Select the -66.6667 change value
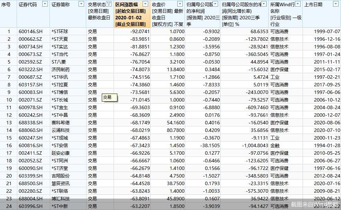The width and height of the screenshot is (341, 210). 140,161
